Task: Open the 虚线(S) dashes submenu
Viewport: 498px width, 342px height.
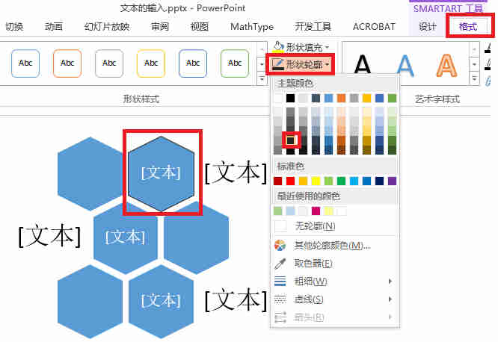Action: point(335,299)
